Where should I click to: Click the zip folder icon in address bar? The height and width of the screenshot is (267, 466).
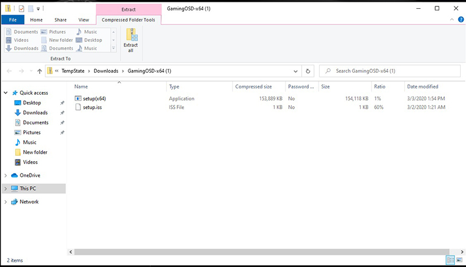50,70
